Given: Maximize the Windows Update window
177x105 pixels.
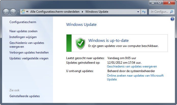Looking at the screenshot, I should 160,3.
